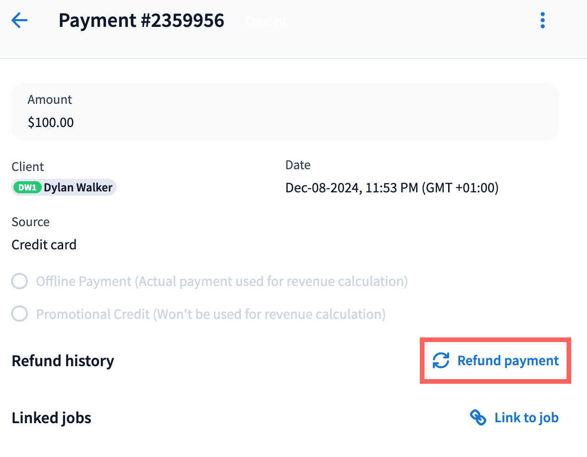Click the Refund payment link text

508,361
